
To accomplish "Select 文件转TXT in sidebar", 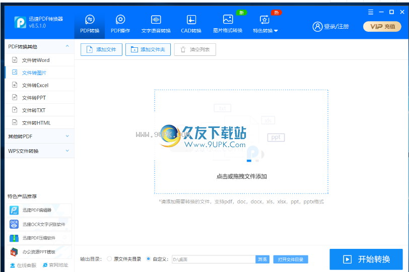I will click(x=39, y=110).
